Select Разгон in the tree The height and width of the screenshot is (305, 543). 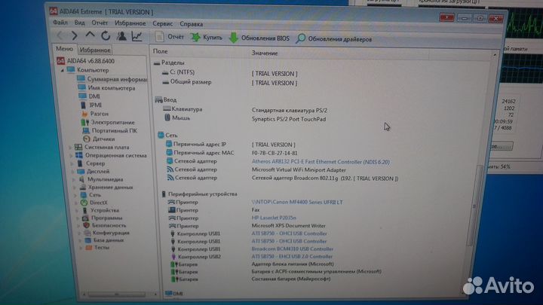95,114
